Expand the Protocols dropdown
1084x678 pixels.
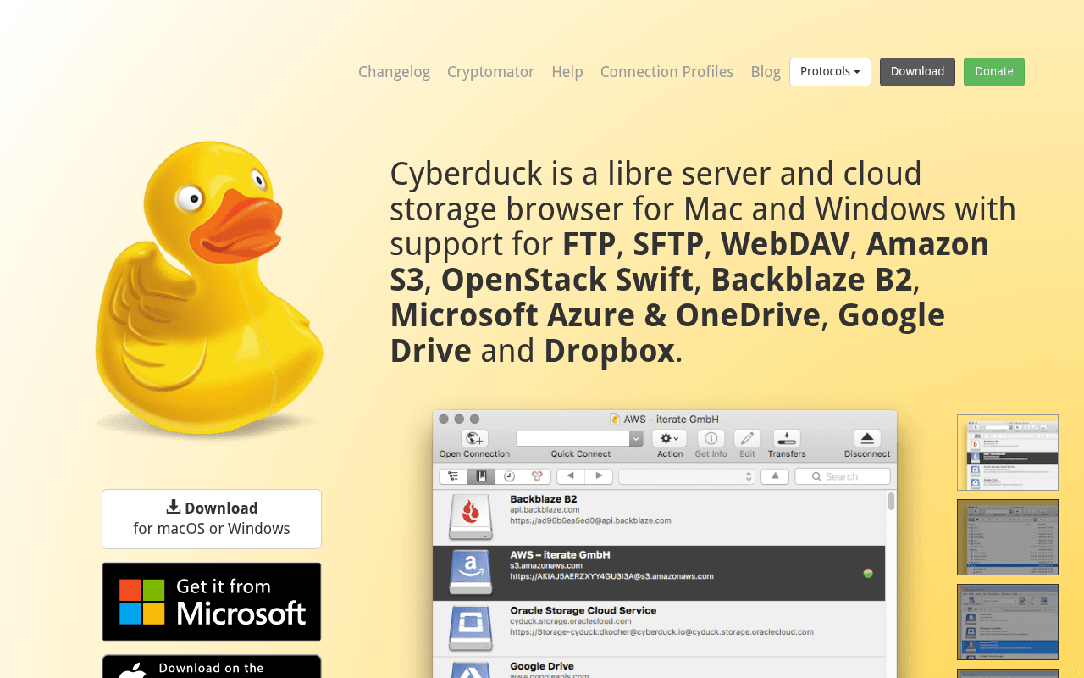click(x=830, y=72)
